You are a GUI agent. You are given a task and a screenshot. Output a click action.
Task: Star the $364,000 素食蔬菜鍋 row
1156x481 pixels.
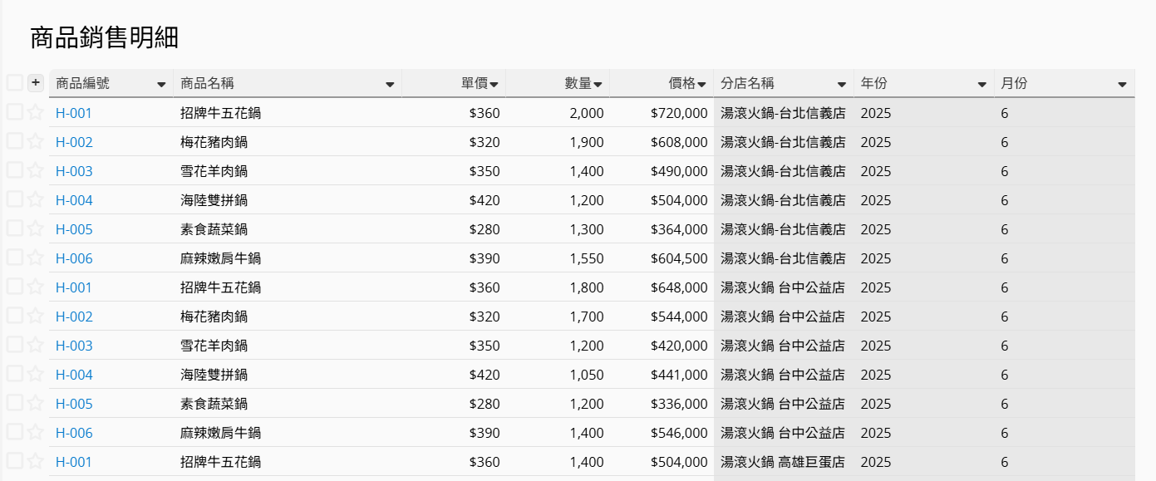click(x=35, y=228)
